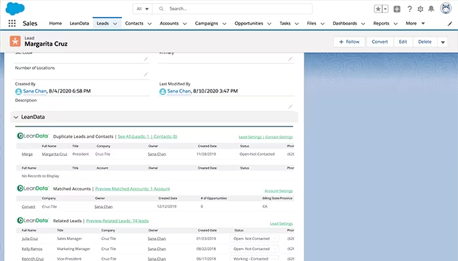Click LeanData logo beside Related Leads
This screenshot has width=458, height=261.
(33, 221)
